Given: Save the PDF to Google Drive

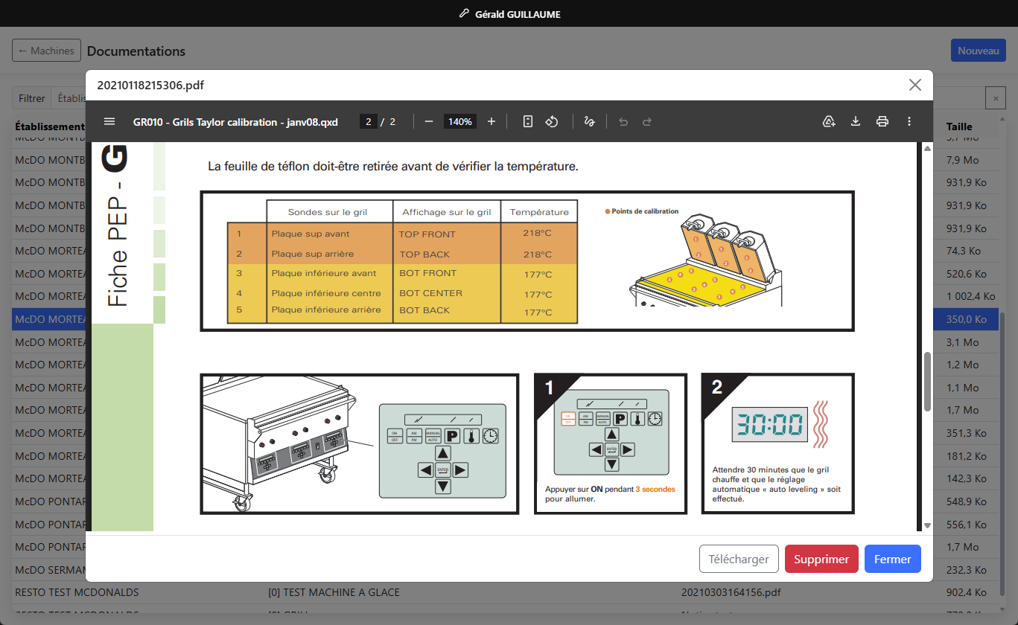Looking at the screenshot, I should (x=829, y=121).
